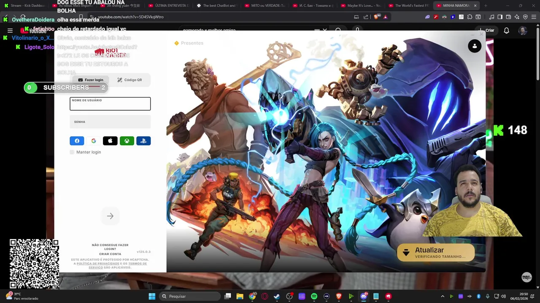The image size is (540, 303).
Task: Open YouTube notifications bell
Action: click(x=507, y=30)
